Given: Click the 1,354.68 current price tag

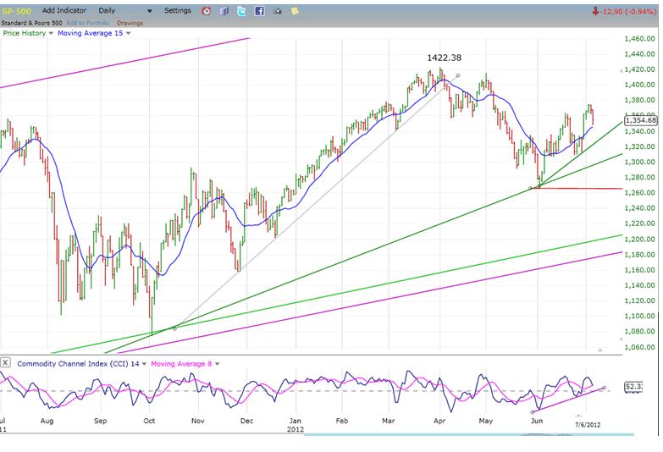Looking at the screenshot, I should [641, 120].
